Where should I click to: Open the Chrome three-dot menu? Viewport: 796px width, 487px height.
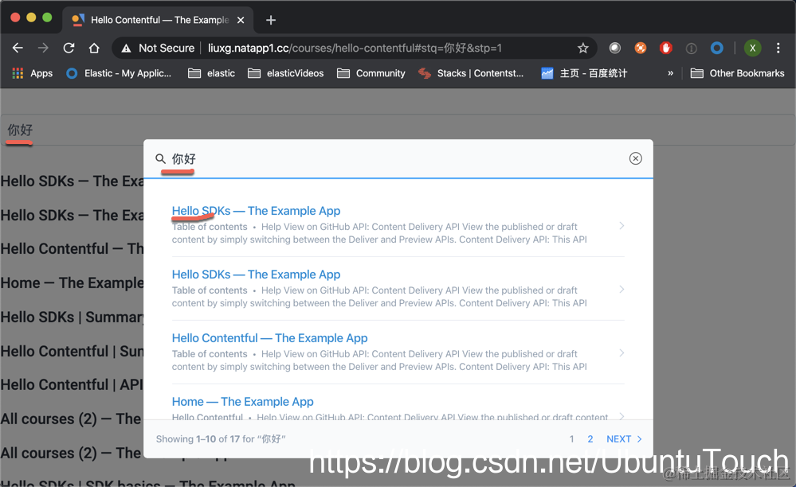point(778,48)
